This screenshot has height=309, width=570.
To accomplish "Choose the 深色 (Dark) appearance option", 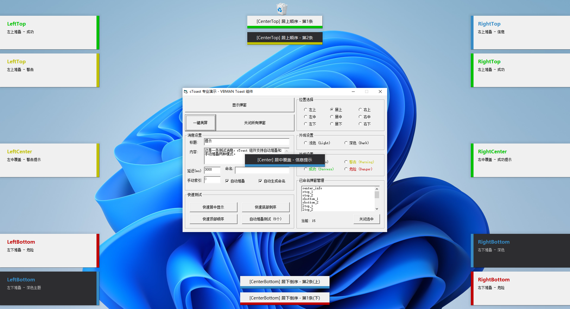I will 346,143.
